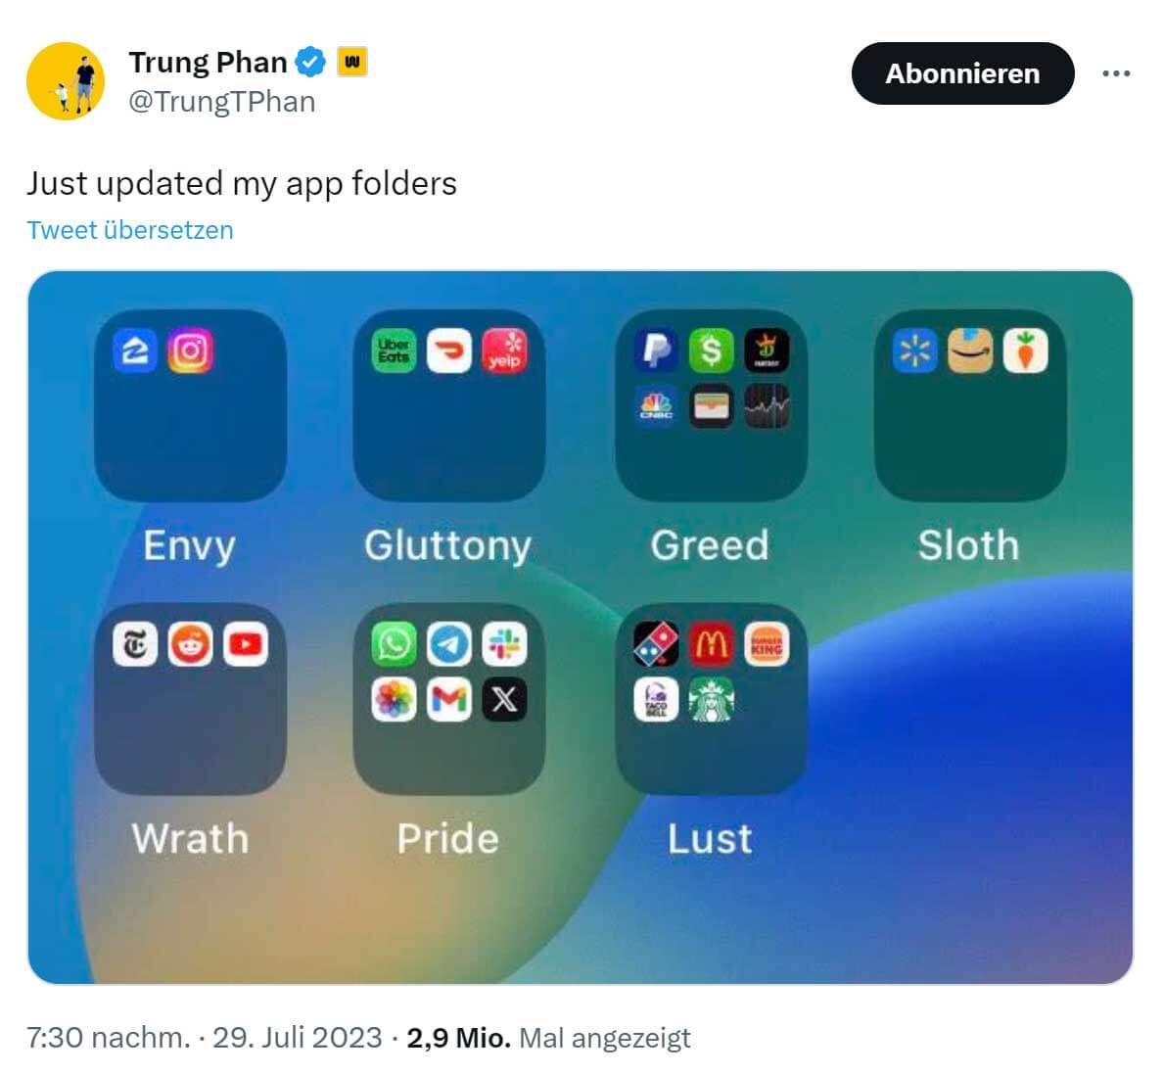Click Trung Phan's profile avatar
This screenshot has width=1163, height=1074.
66,81
